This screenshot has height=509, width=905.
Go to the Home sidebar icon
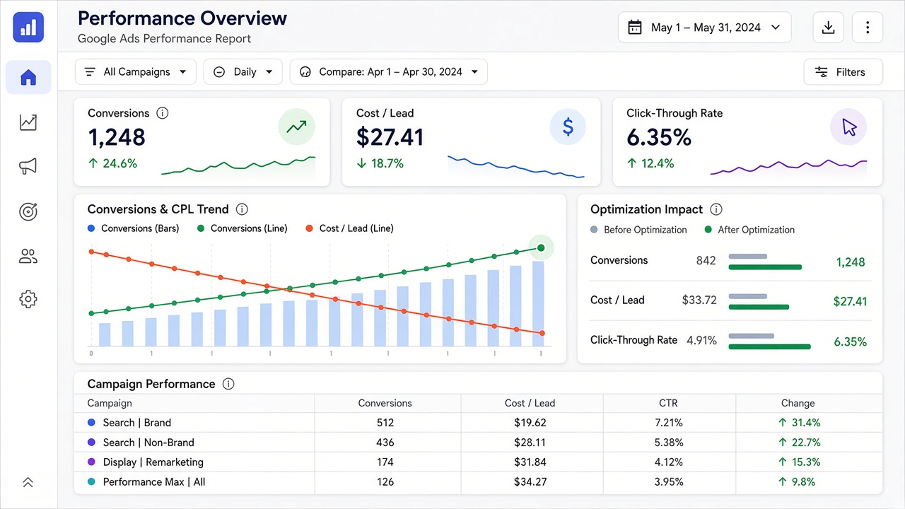click(28, 77)
